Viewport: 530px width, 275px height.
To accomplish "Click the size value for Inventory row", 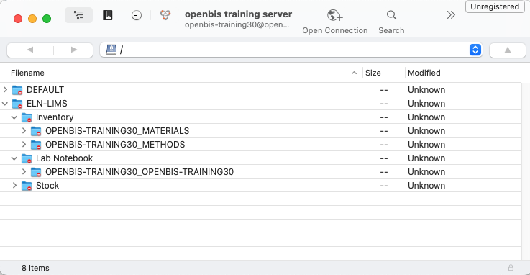I will coord(383,117).
